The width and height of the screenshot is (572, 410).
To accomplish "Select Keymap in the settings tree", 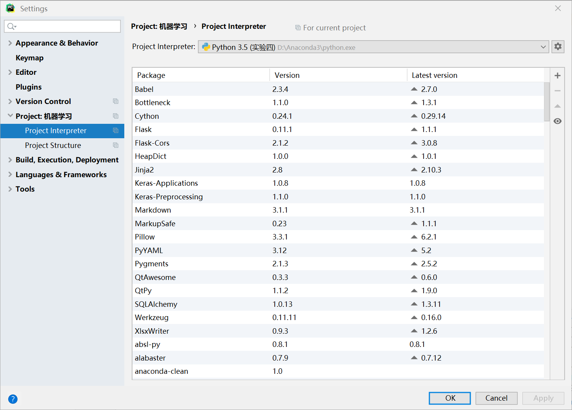I will coord(30,58).
